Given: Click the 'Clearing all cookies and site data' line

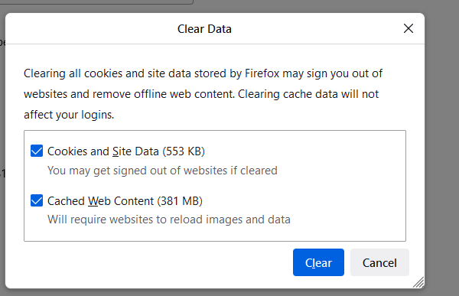Looking at the screenshot, I should 203,73.
